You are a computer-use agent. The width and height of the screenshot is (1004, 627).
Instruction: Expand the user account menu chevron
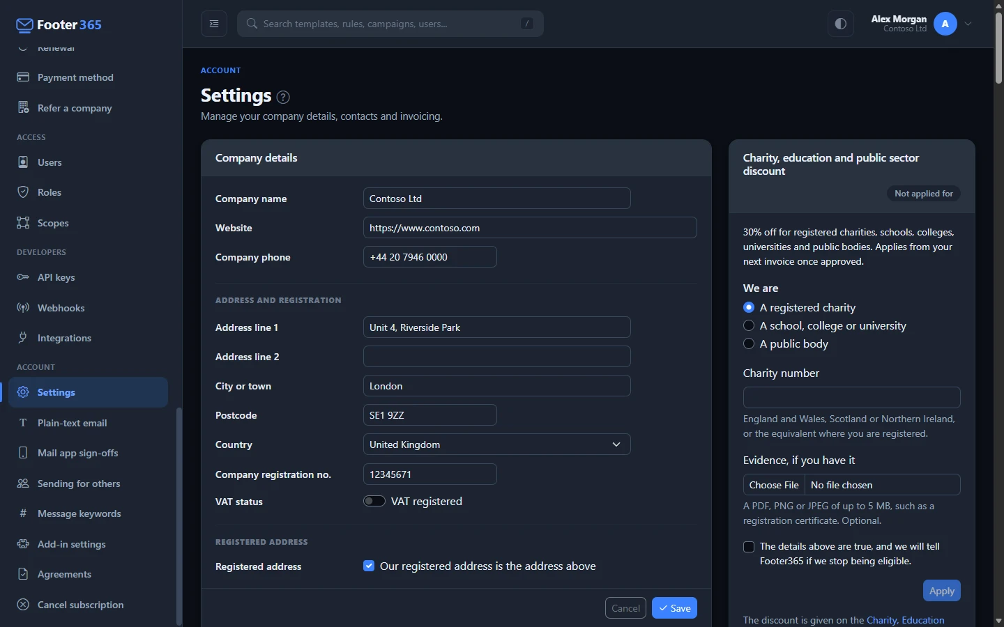point(968,24)
